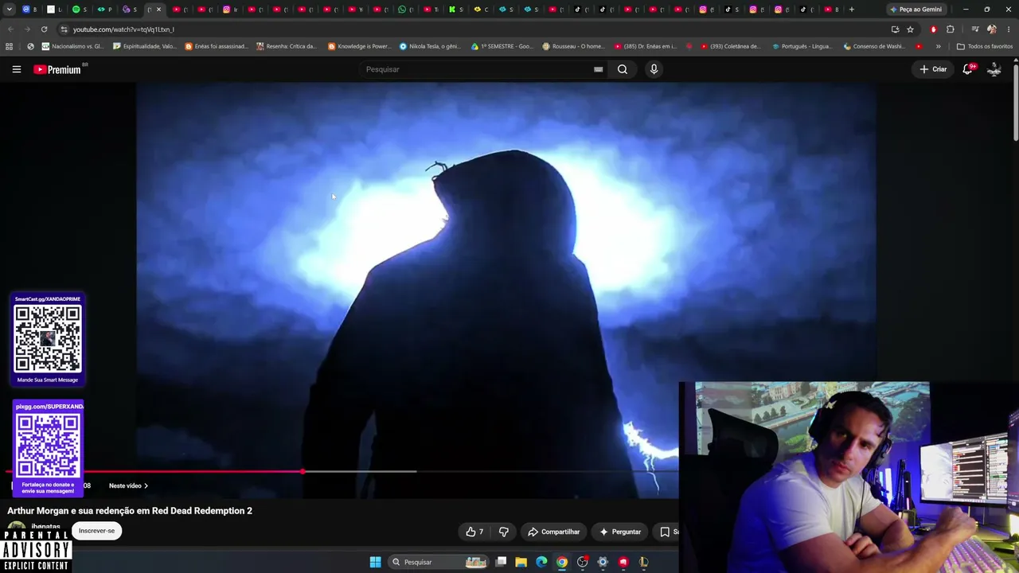
Task: Open 1º SEMESTRE - Goo... bookmark
Action: 502,46
